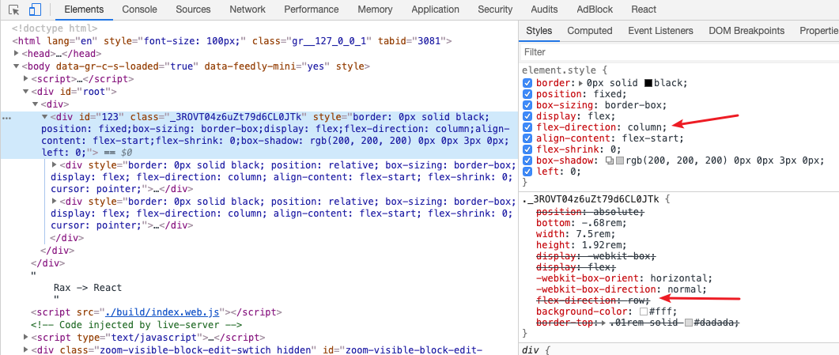Click the column value of flex-direction
This screenshot has width=839, height=355.
pyautogui.click(x=643, y=127)
